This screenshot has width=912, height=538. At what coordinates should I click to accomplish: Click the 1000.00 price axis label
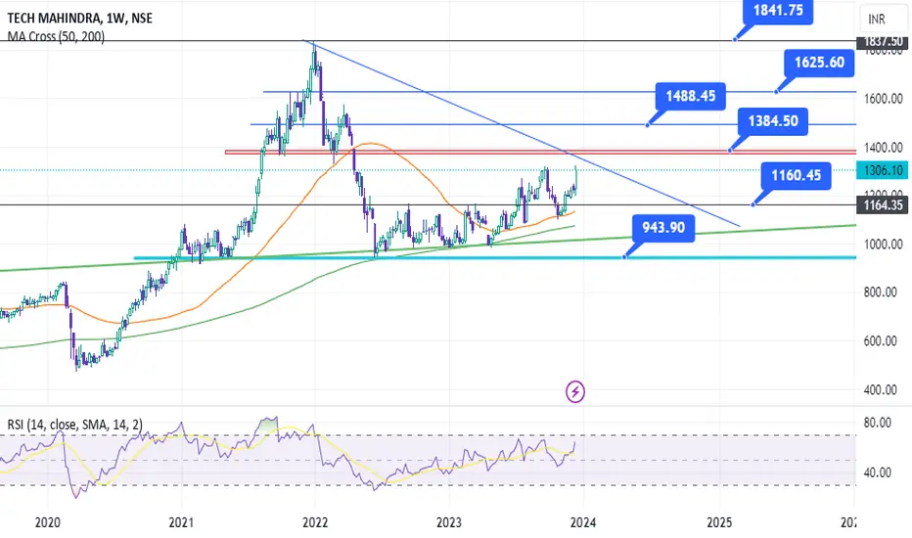883,245
